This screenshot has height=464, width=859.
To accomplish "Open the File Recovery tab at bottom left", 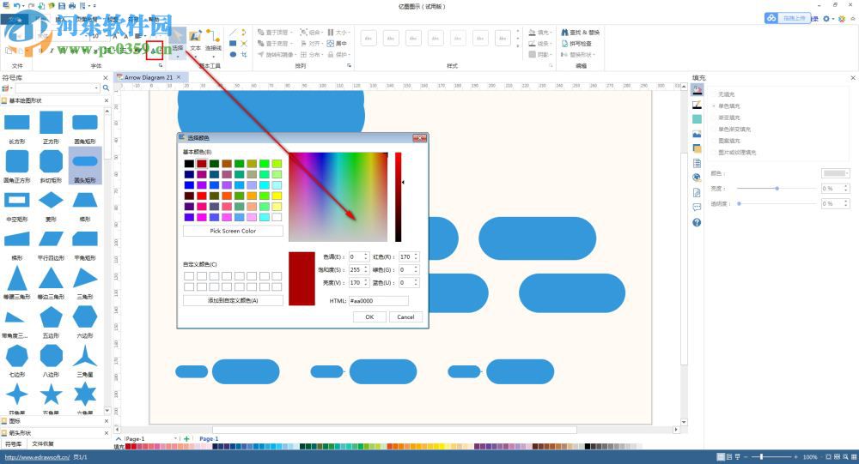I will tap(43, 443).
